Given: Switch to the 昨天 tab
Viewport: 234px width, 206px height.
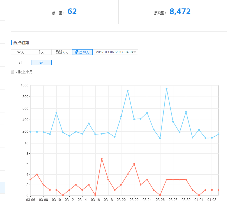Looking at the screenshot, I should click(41, 52).
